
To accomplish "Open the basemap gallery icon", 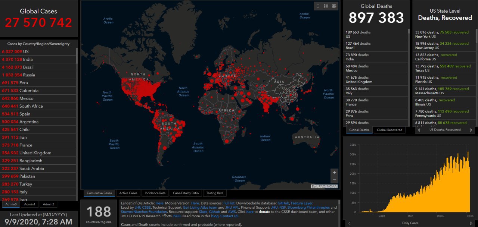I will (x=334, y=6).
